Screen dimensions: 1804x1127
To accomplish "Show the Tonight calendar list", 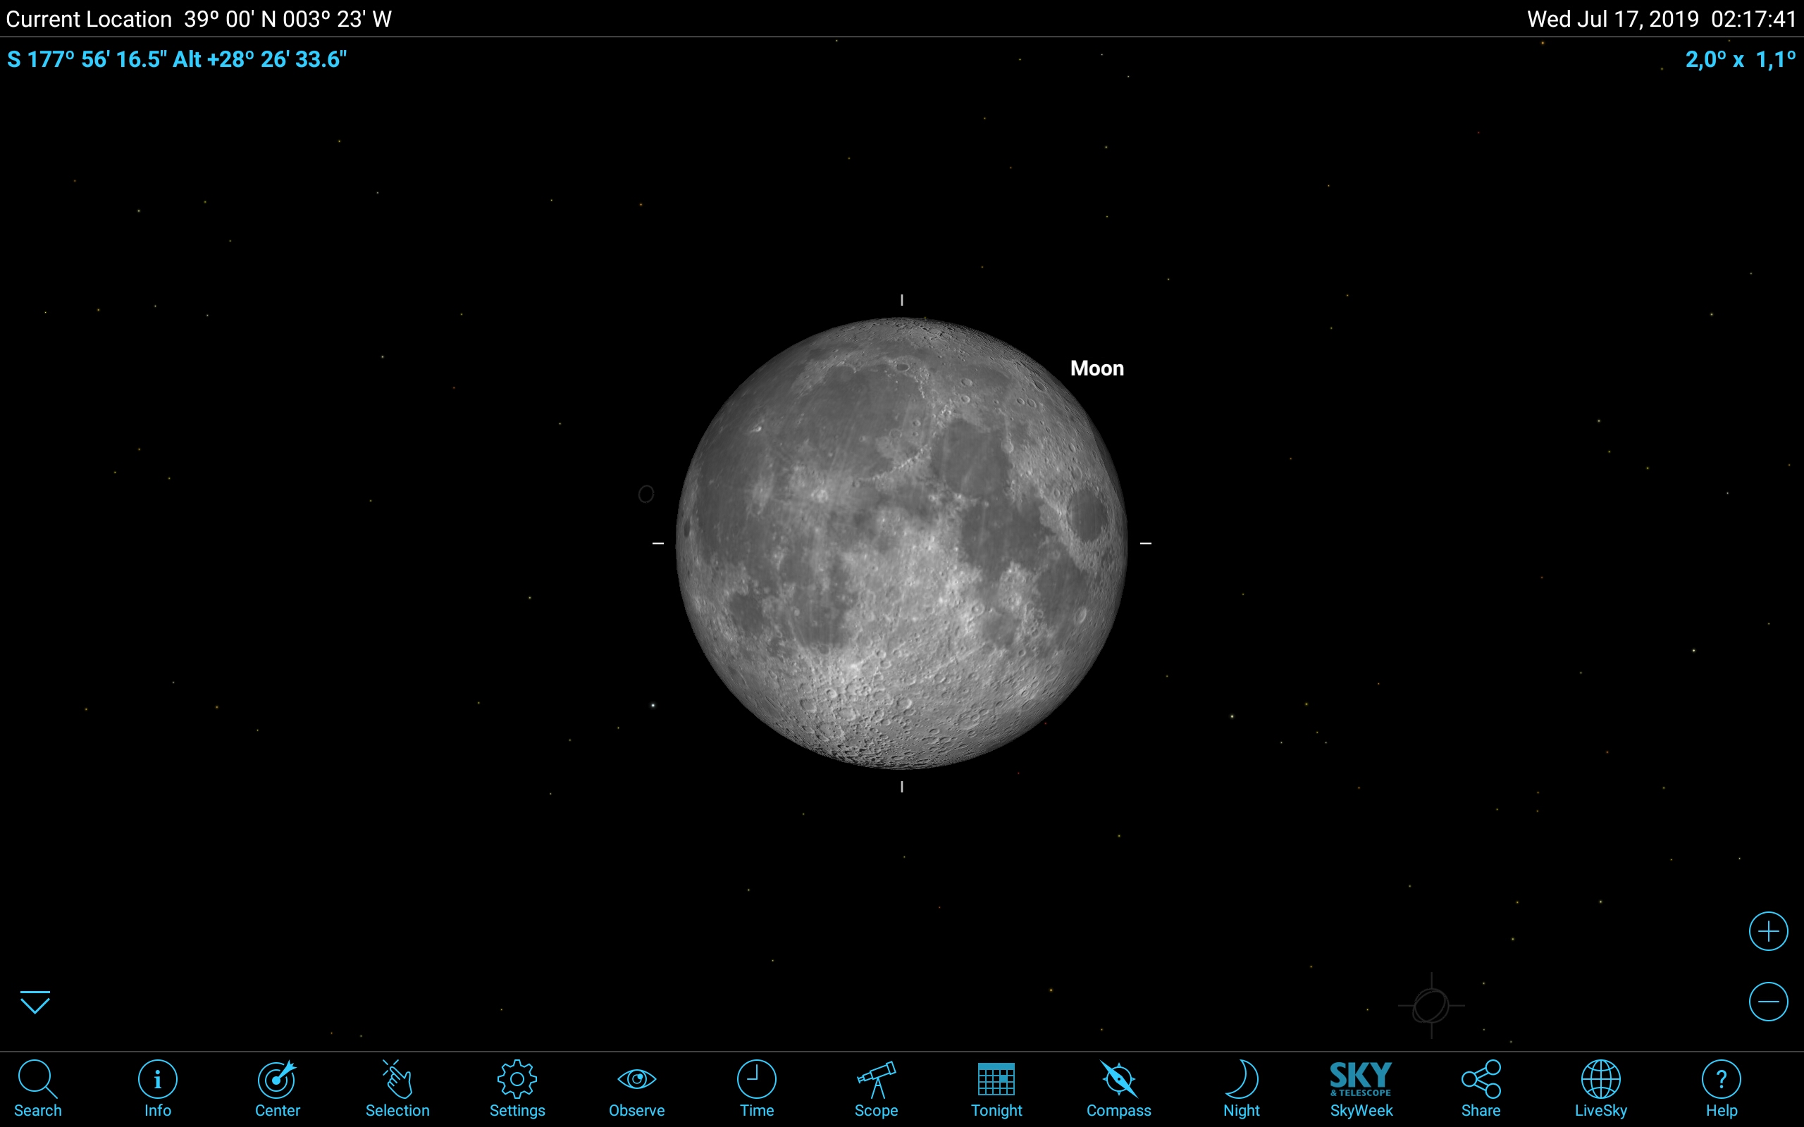I will (996, 1088).
